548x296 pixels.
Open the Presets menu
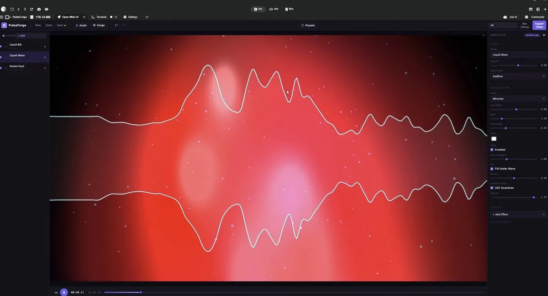(308, 25)
